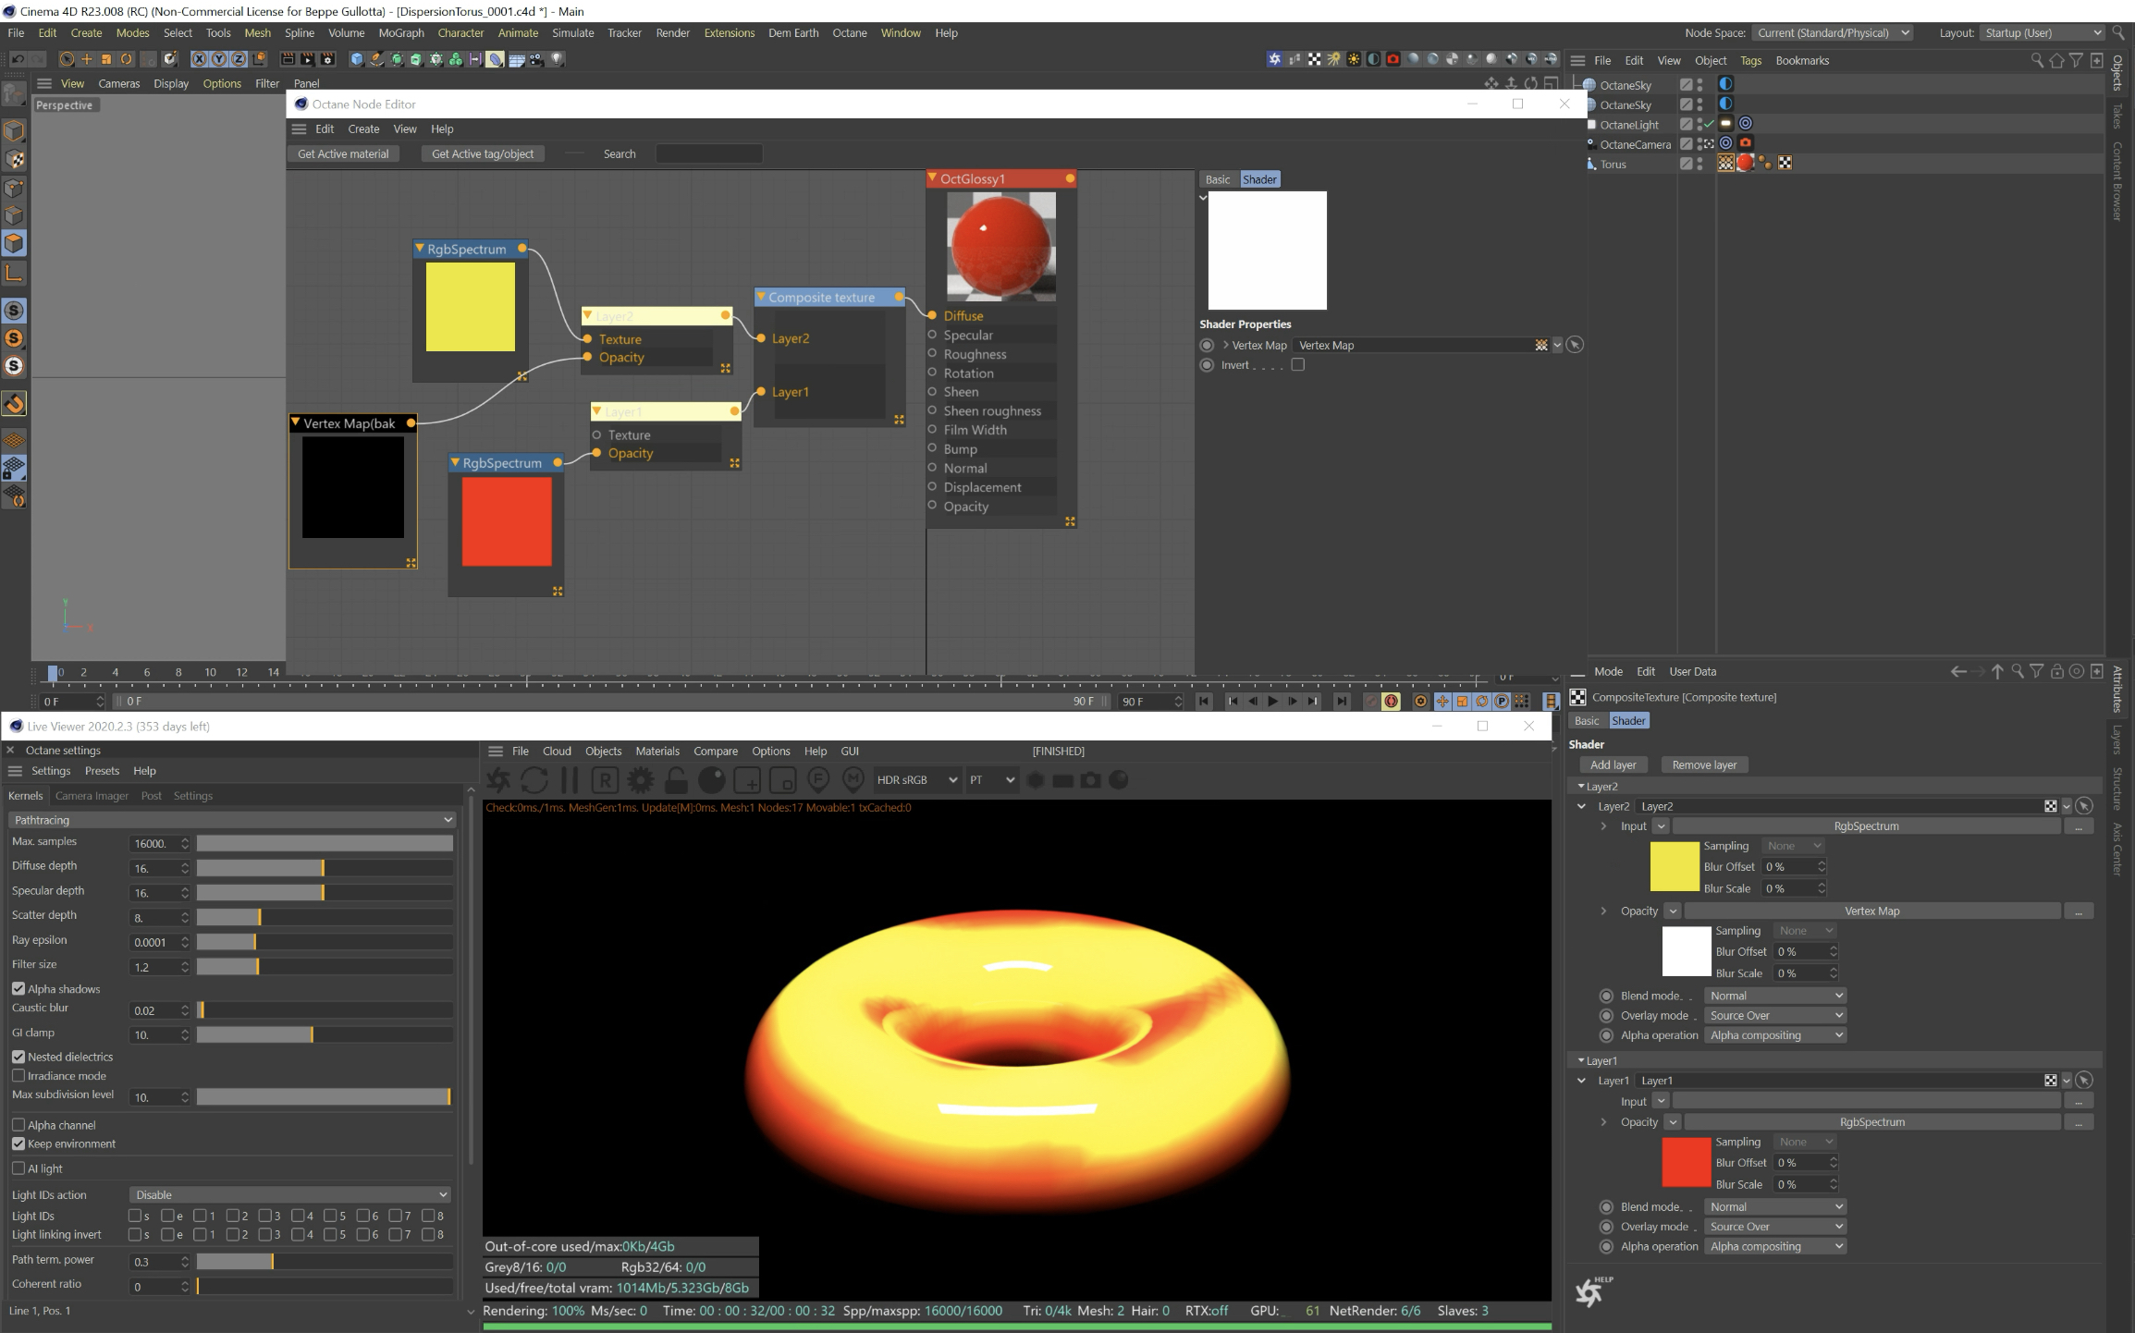Image resolution: width=2135 pixels, height=1333 pixels.
Task: Click the Live Viewer settings gear icon
Action: click(640, 780)
